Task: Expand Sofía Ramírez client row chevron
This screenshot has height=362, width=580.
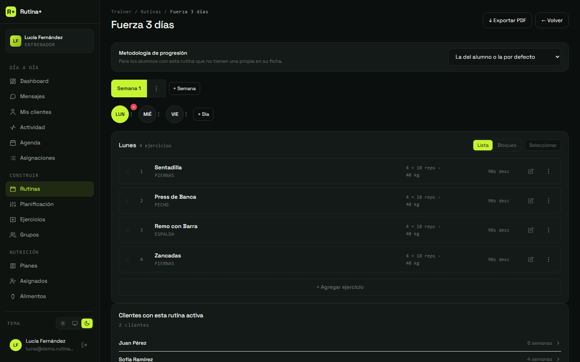Action: tap(558, 359)
